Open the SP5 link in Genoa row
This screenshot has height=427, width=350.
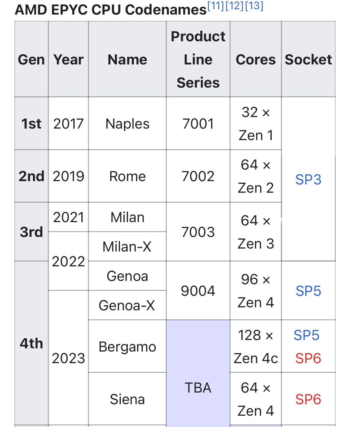coord(308,291)
